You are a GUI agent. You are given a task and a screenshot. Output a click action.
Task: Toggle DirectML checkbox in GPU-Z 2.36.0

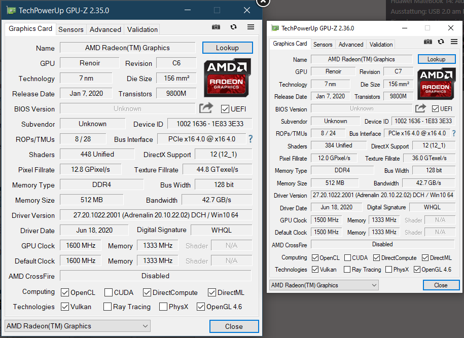[x=425, y=258]
